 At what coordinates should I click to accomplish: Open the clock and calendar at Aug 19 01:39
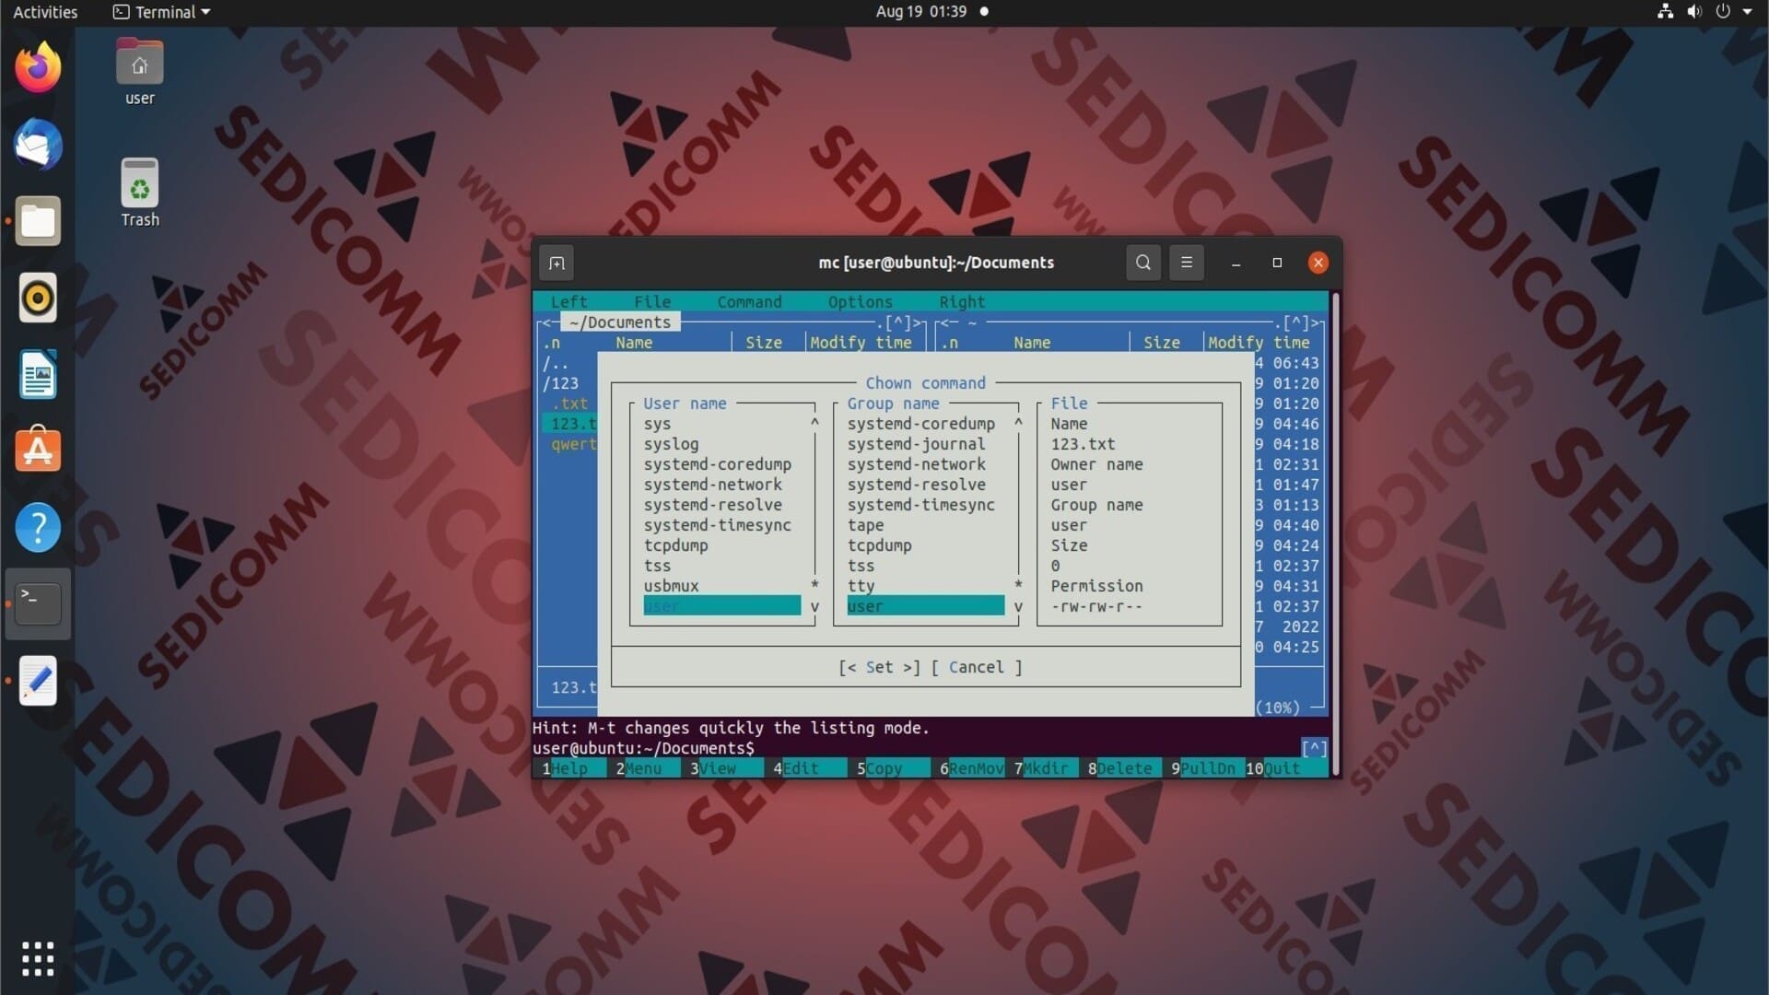pyautogui.click(x=921, y=12)
